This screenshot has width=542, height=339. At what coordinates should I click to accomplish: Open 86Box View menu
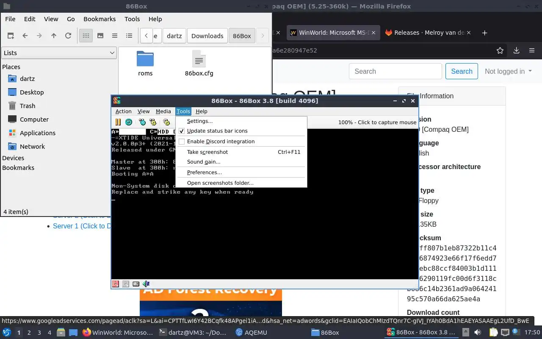click(x=144, y=111)
